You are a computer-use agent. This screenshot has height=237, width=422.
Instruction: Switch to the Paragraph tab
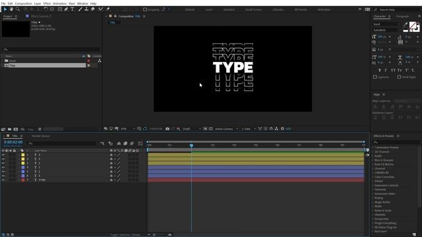pos(402,16)
